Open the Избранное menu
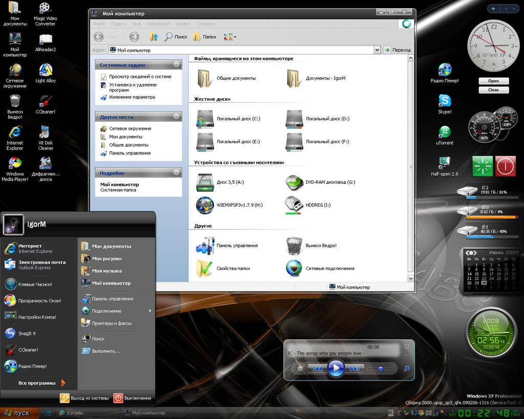 click(x=158, y=24)
